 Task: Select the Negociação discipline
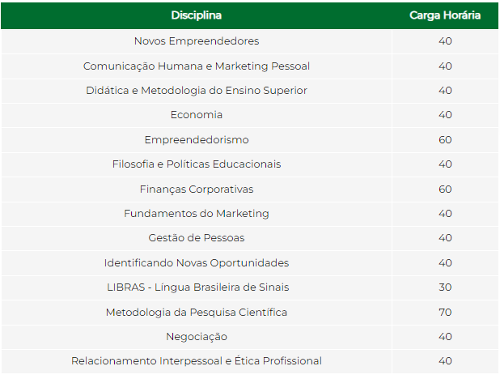tap(197, 337)
